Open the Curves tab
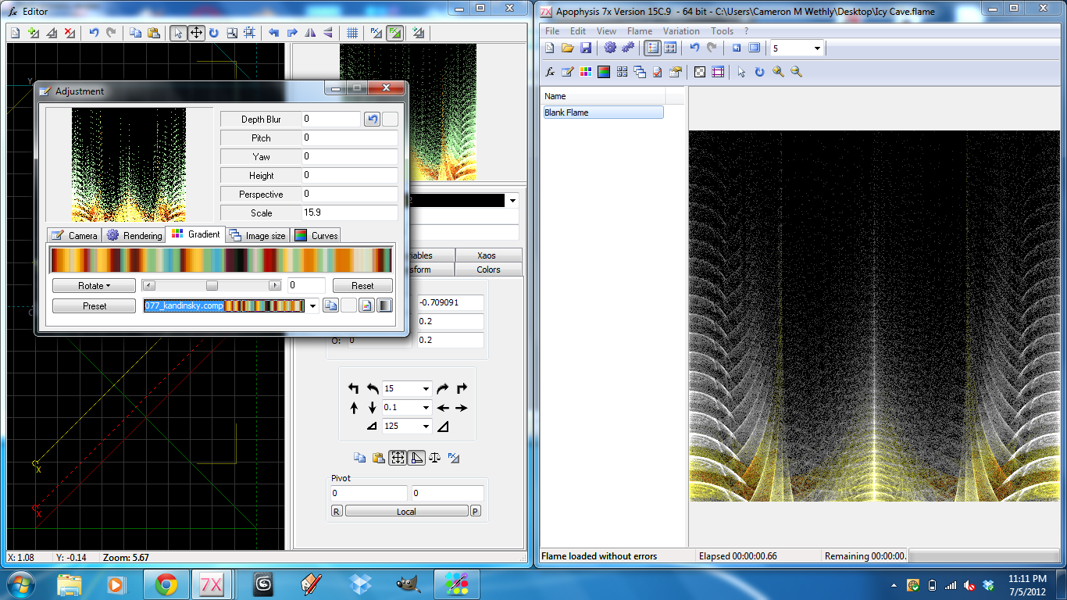This screenshot has width=1067, height=600. 316,235
